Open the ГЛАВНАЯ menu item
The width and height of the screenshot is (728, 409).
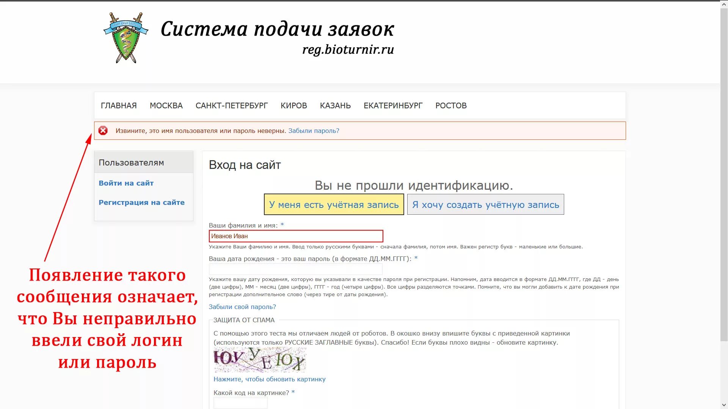pyautogui.click(x=119, y=106)
